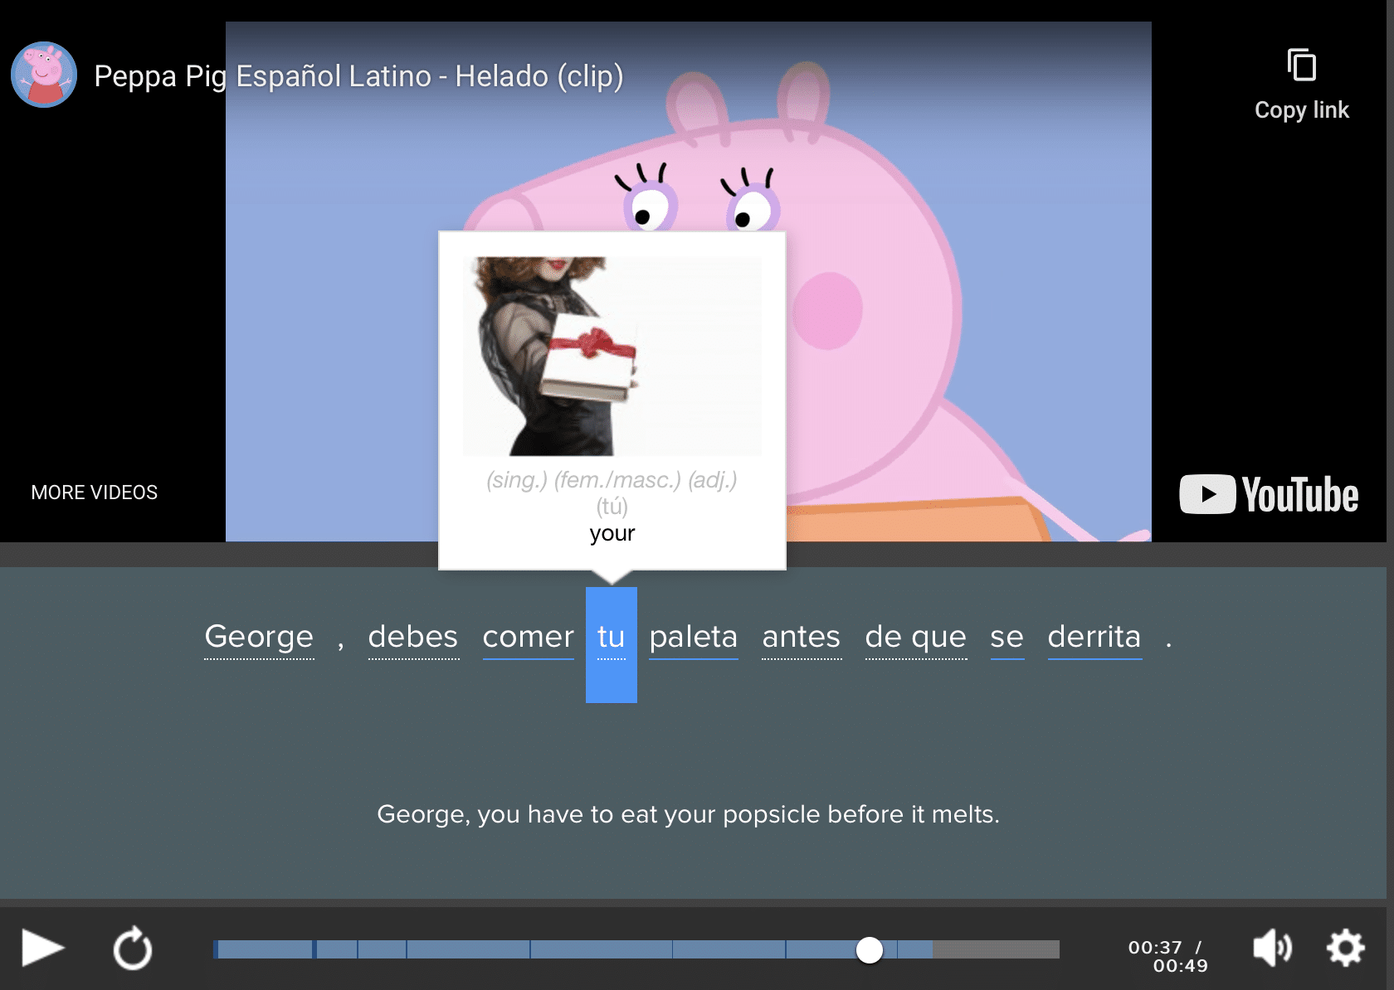Open the clip on YouTube via its logo

tap(1268, 494)
